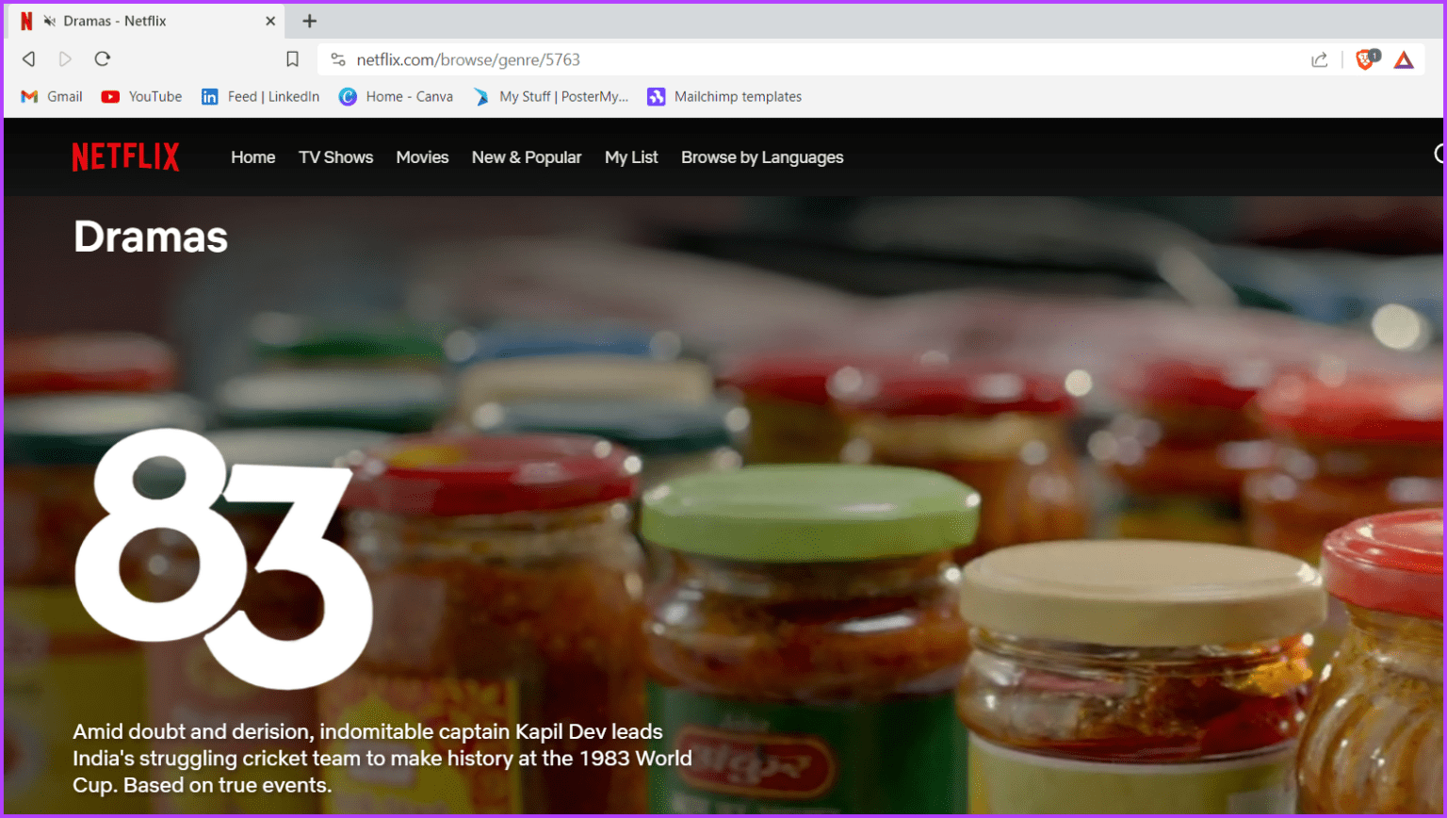Image resolution: width=1447 pixels, height=818 pixels.
Task: Click the share page icon
Action: click(1319, 59)
